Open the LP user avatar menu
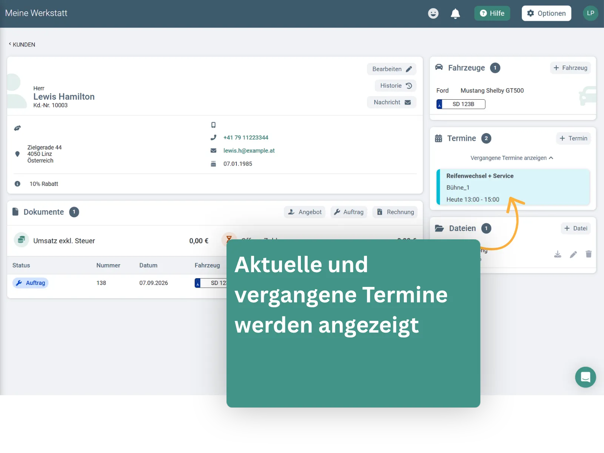604x453 pixels. coord(590,13)
